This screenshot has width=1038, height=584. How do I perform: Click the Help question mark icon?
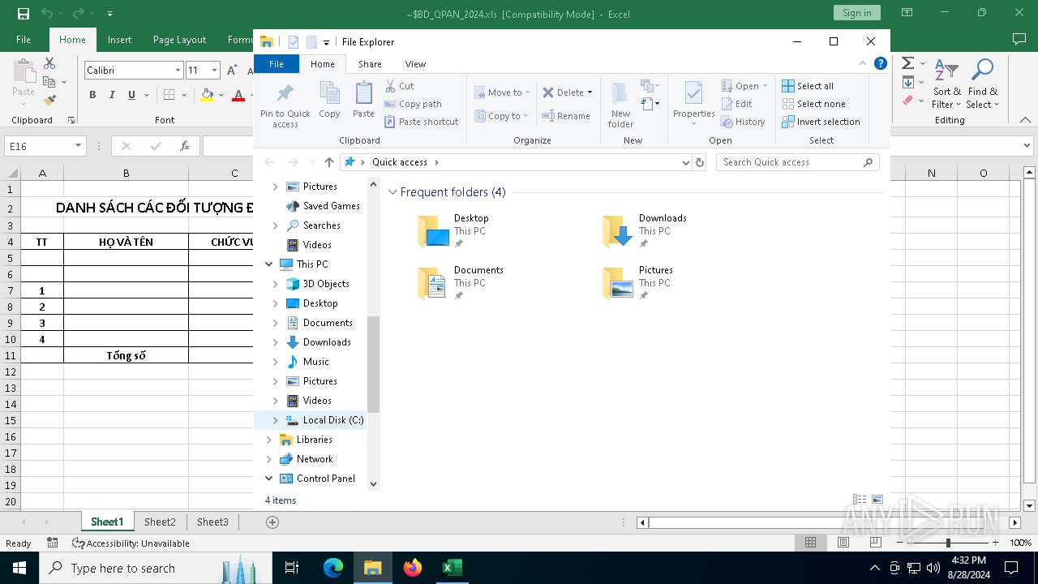pyautogui.click(x=880, y=63)
